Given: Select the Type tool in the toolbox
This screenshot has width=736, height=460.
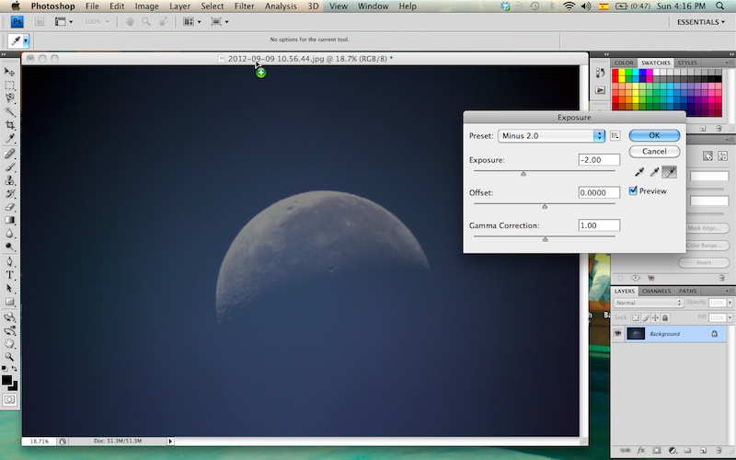Looking at the screenshot, I should 10,274.
